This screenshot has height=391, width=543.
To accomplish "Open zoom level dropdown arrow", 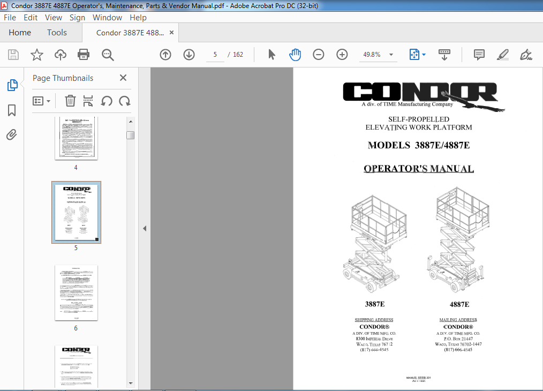I will (x=391, y=55).
